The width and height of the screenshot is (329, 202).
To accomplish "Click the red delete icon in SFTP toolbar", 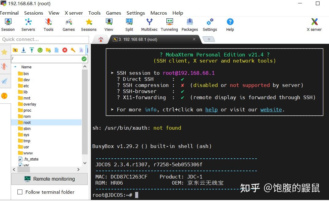I will click(x=65, y=50).
